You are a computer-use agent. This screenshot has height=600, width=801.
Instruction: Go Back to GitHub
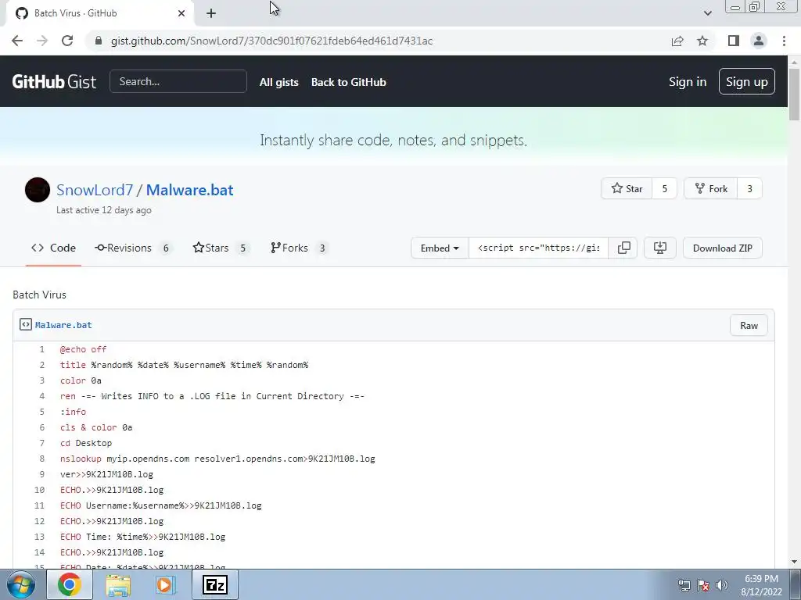click(x=348, y=82)
